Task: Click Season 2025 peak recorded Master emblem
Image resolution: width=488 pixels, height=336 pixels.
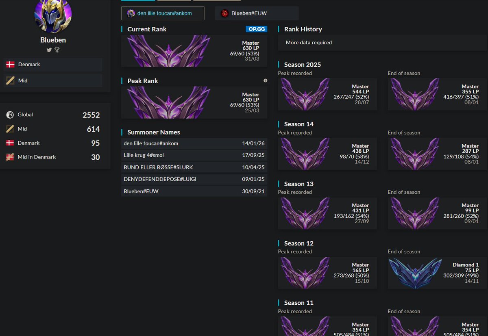Action: click(305, 94)
